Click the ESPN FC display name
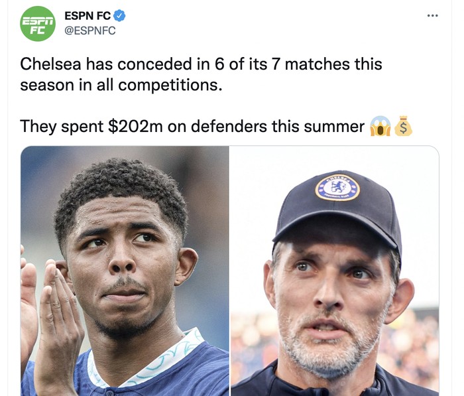 pos(88,16)
